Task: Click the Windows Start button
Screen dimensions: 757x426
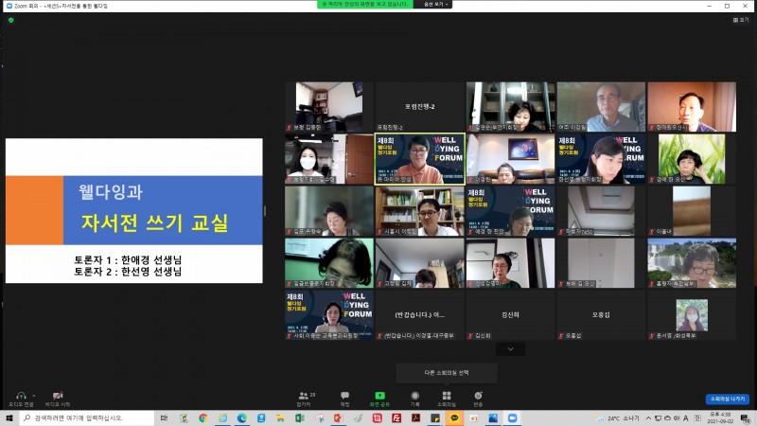Action: point(9,417)
